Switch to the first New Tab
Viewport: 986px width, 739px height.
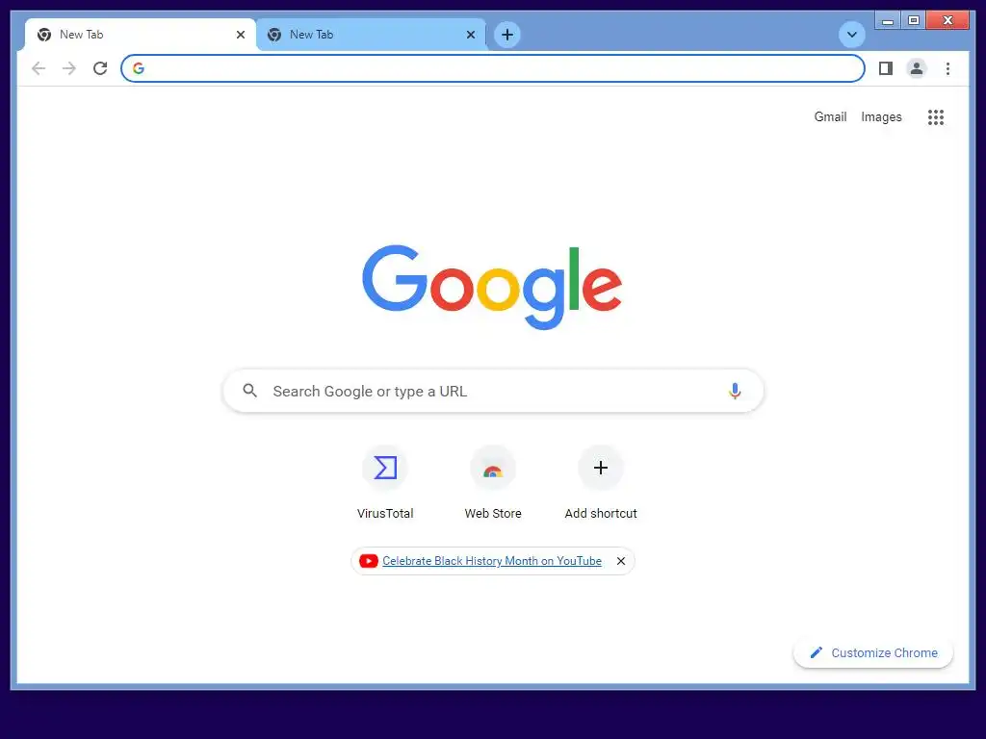tap(141, 35)
